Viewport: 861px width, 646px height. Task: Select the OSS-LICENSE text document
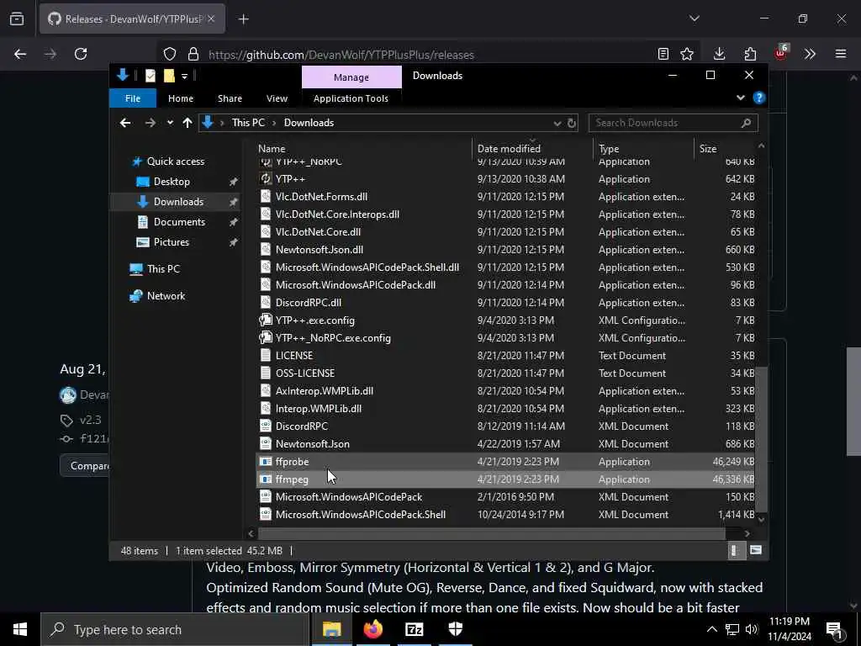click(x=505, y=373)
